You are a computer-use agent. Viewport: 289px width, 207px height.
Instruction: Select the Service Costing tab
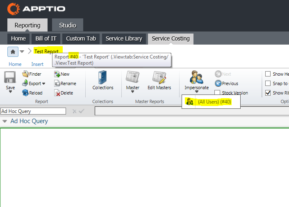pyautogui.click(x=171, y=38)
